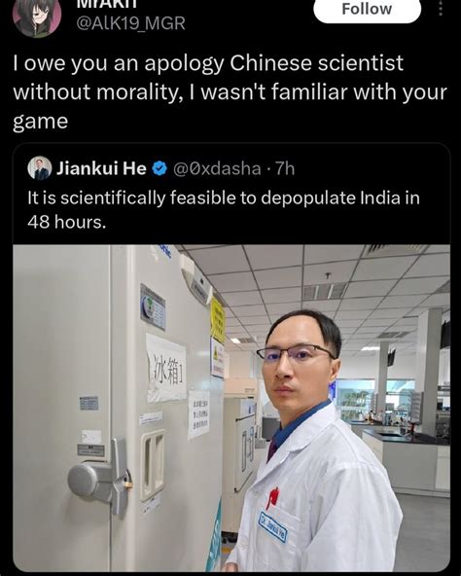
Task: Click the ceiling tiles area of photo
Action: click(x=320, y=279)
